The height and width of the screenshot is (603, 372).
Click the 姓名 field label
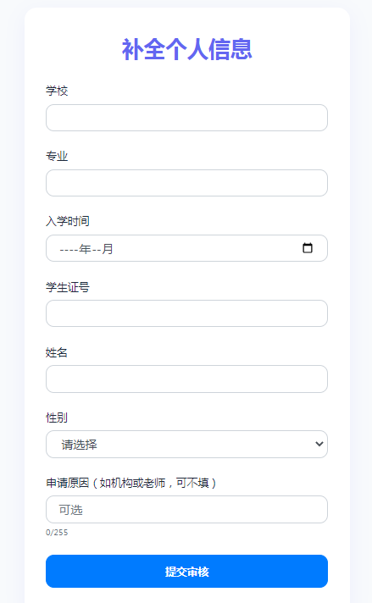pos(57,352)
